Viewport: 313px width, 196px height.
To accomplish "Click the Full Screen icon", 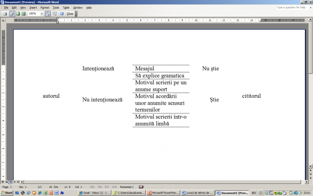I will click(61, 14).
